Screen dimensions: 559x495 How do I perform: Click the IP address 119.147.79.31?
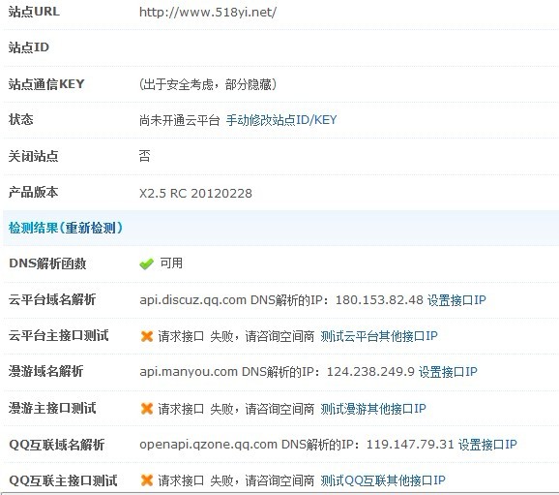[410, 445]
